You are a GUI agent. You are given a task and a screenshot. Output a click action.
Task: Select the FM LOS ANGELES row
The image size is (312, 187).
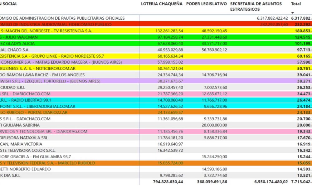pos(156,75)
